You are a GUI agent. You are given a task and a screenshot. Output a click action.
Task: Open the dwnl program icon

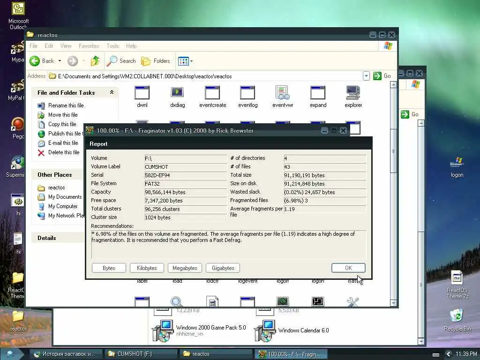[x=142, y=93]
